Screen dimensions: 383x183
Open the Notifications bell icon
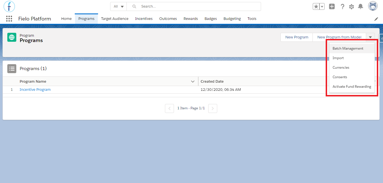[361, 6]
